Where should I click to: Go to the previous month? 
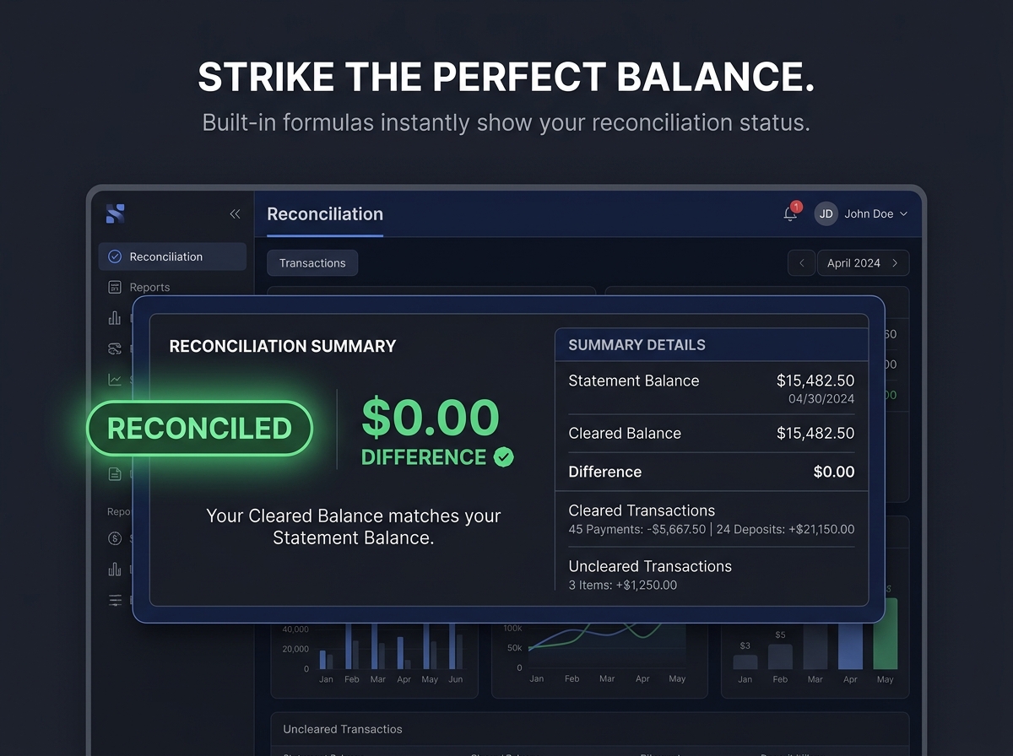point(801,263)
